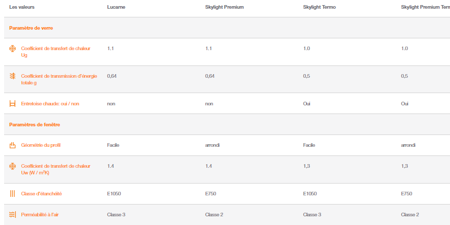This screenshot has height=225, width=450.
Task: Click the Géométrie du profil label
Action: [41, 145]
